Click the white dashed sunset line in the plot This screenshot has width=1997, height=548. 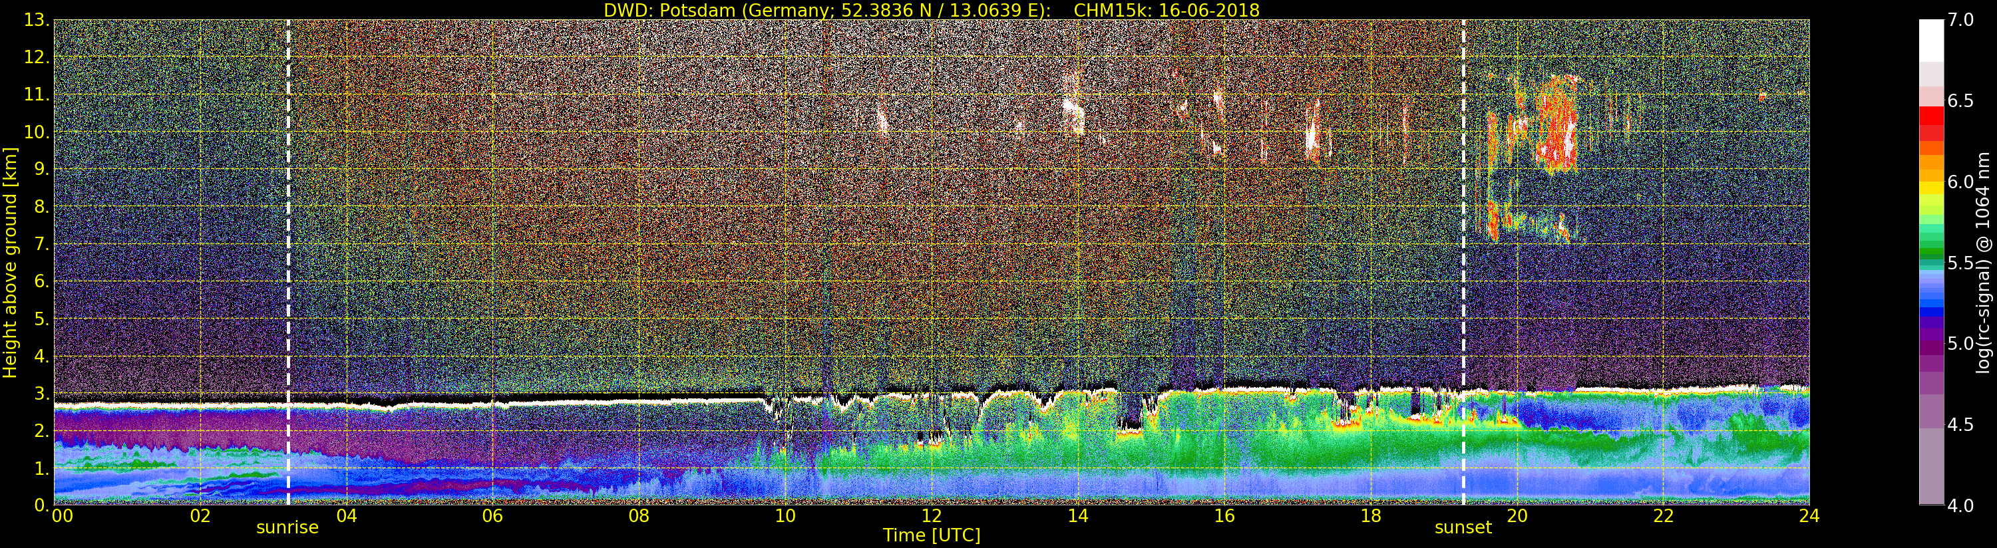pos(1463,262)
